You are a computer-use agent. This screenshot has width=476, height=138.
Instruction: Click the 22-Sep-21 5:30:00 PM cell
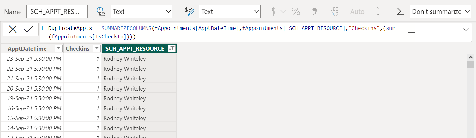pos(32,69)
